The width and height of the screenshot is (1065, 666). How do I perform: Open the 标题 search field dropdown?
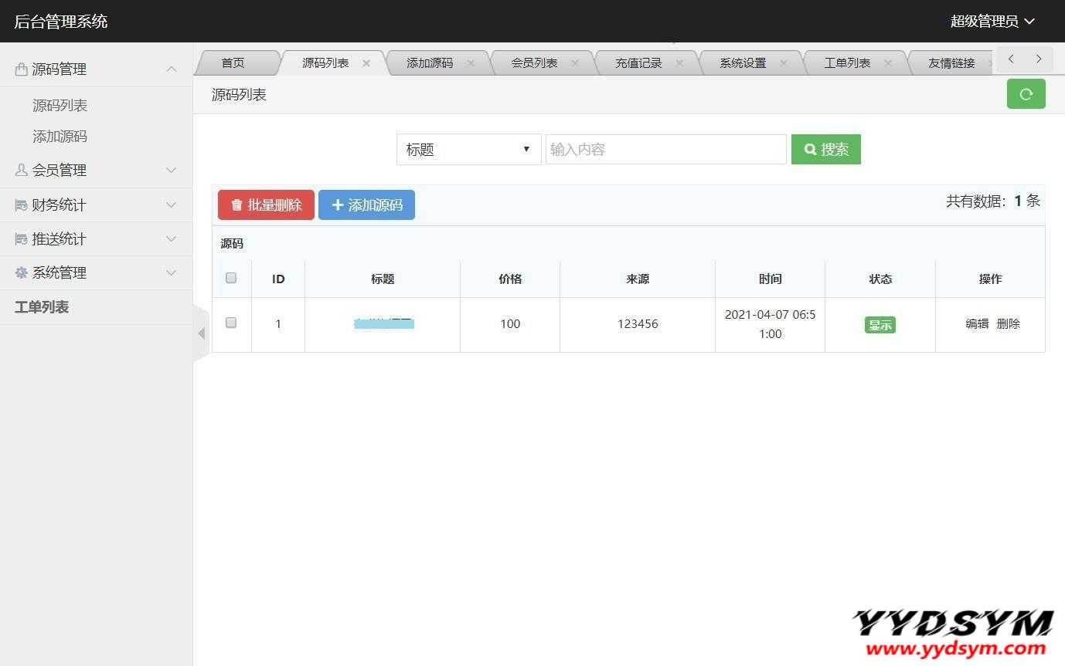tap(468, 150)
